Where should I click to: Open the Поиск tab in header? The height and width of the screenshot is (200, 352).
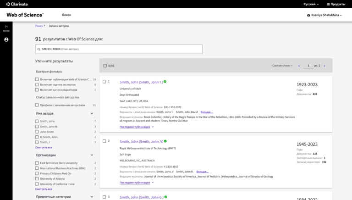tap(66, 15)
